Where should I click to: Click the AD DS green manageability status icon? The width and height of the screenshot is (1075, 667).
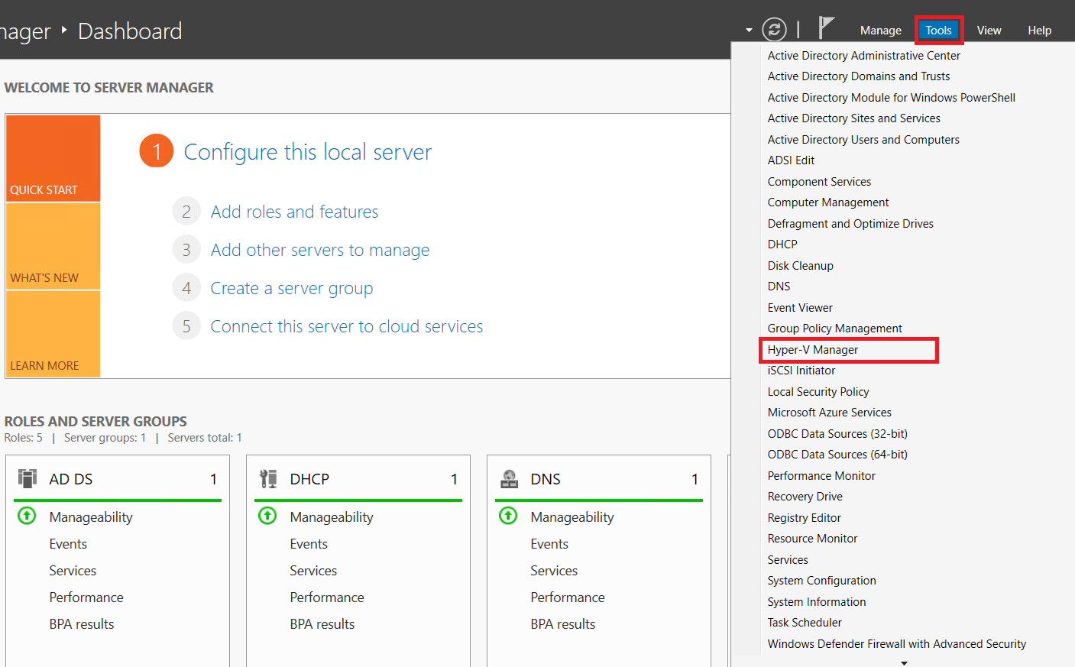coord(27,516)
